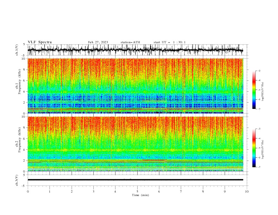
Task: Click the "-5" tick on ch.3(V) axis
Action: pos(24,186)
